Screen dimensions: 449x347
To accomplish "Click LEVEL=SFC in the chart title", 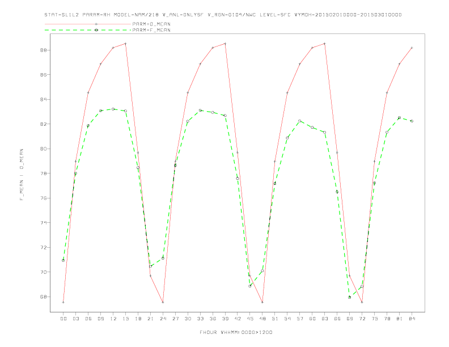I will click(275, 15).
